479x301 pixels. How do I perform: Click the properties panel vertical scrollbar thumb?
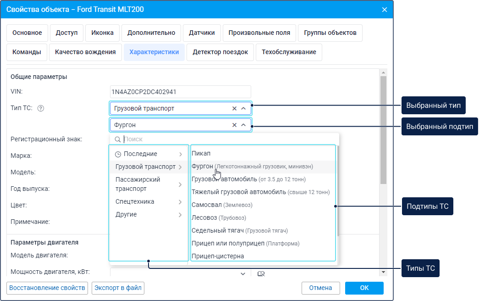click(x=383, y=130)
